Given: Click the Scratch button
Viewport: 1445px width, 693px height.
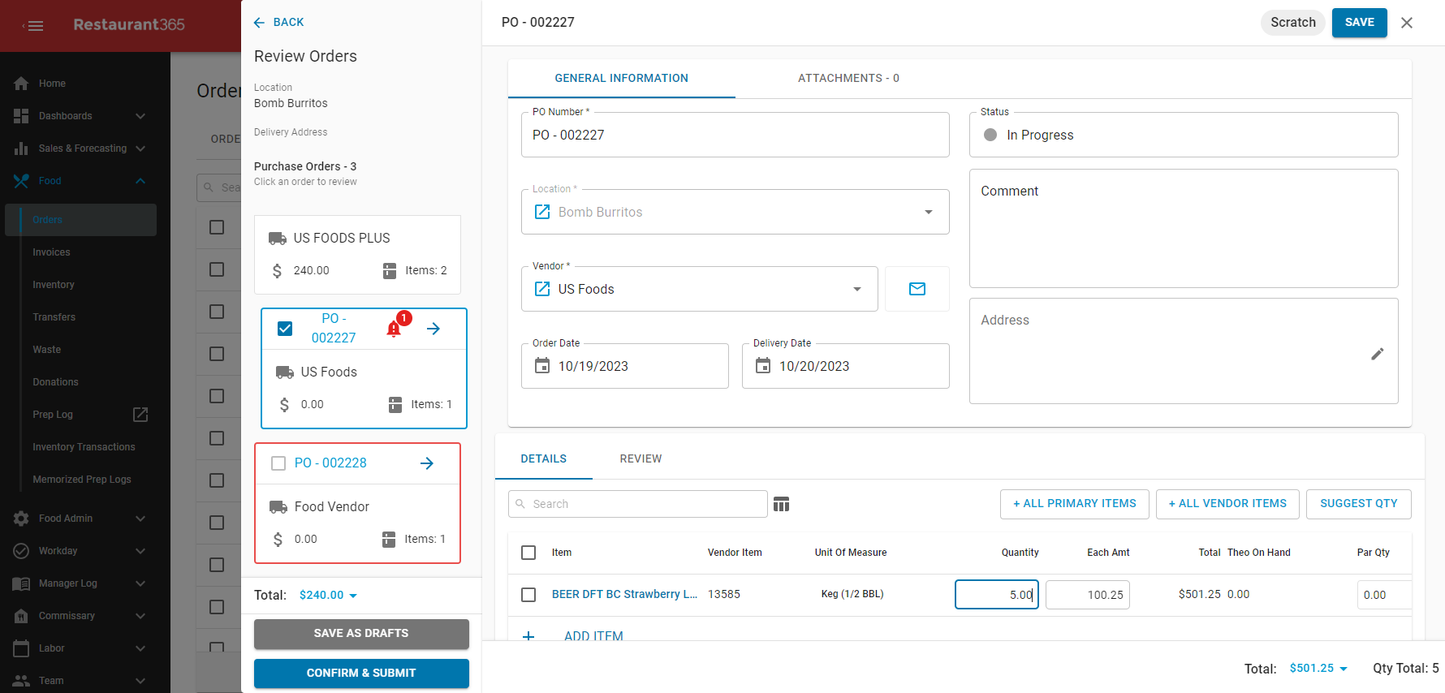Looking at the screenshot, I should point(1292,23).
